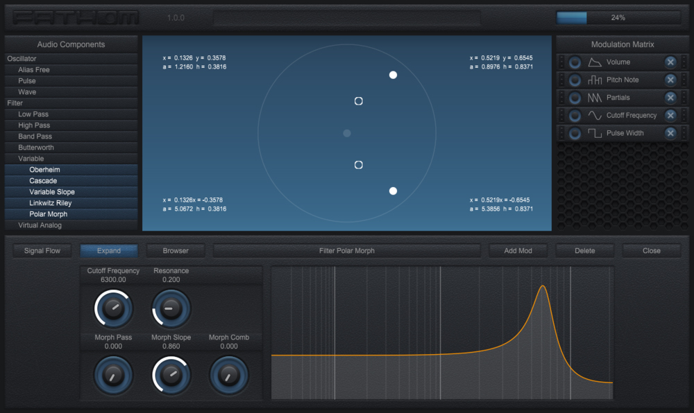Remove the Pulse Width modulation with its X
Image resolution: width=694 pixels, height=413 pixels.
point(670,133)
